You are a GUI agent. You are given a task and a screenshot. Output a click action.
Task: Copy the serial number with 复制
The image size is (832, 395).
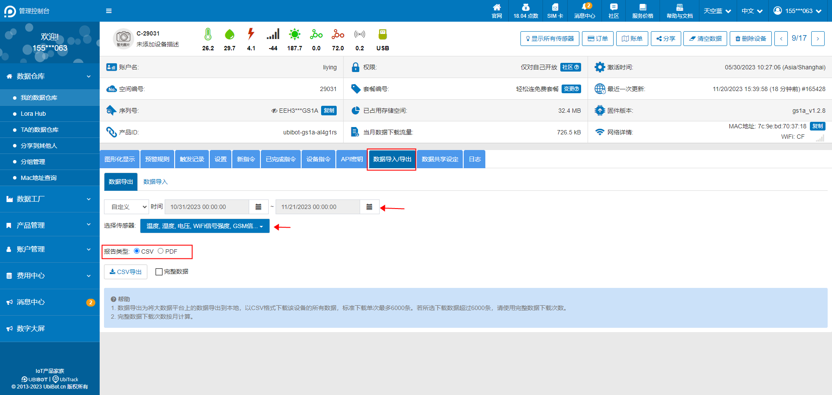tap(329, 111)
